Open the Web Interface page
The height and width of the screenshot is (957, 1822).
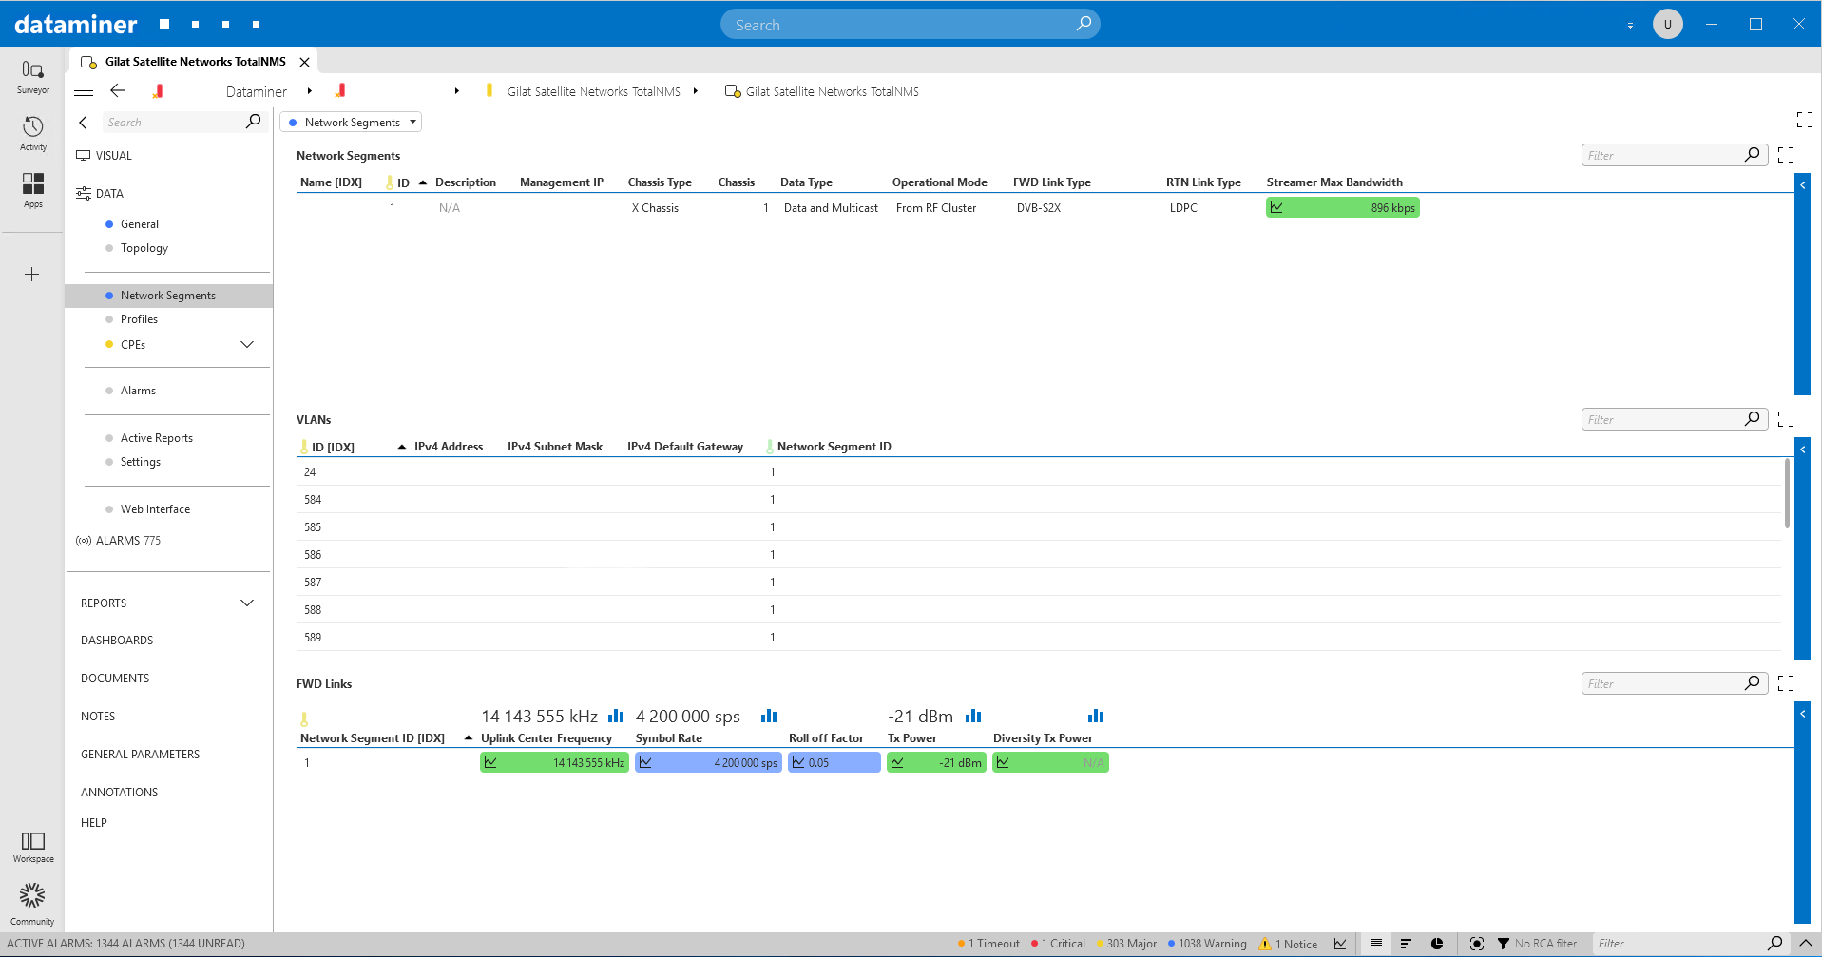click(155, 509)
